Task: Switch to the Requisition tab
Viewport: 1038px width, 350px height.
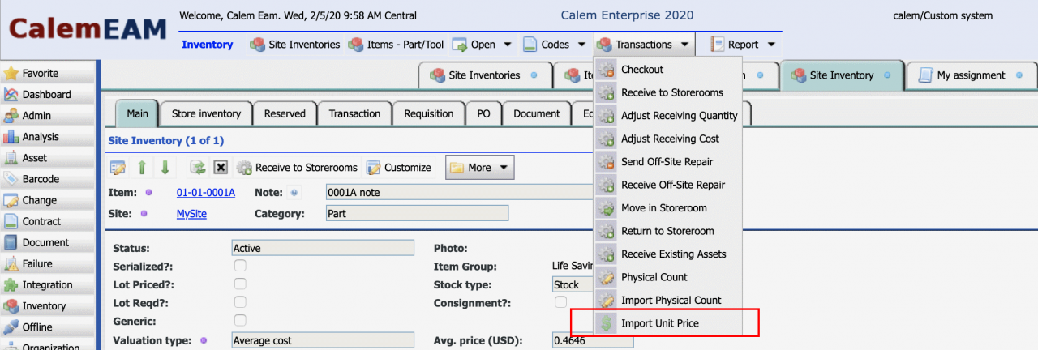Action: pyautogui.click(x=429, y=113)
